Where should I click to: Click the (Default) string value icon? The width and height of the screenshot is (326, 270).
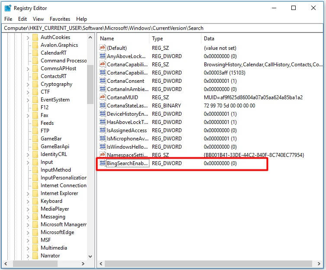102,48
